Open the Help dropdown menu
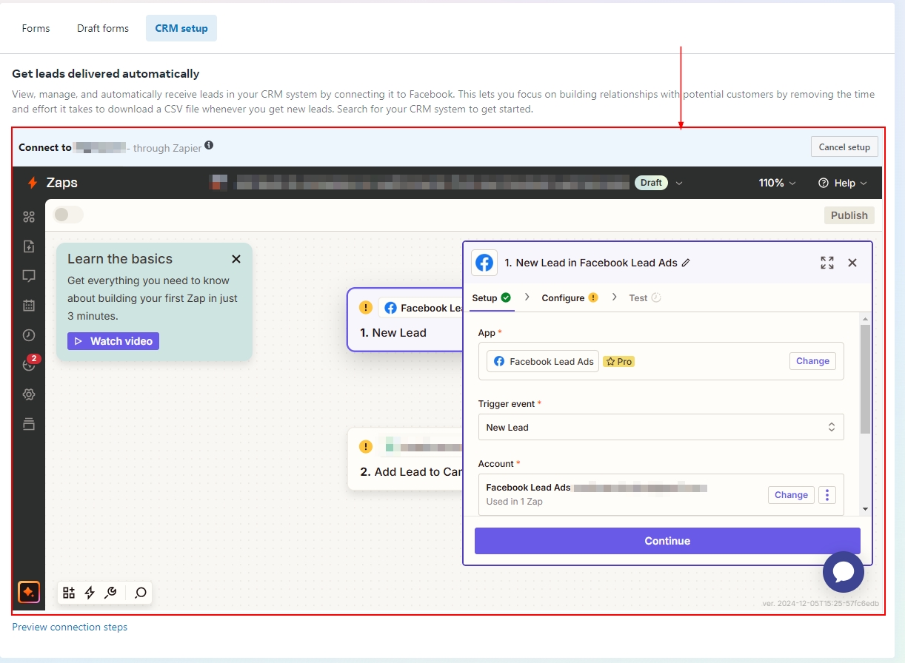 pos(843,183)
